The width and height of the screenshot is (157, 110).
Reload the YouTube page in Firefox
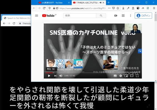point(44,8)
